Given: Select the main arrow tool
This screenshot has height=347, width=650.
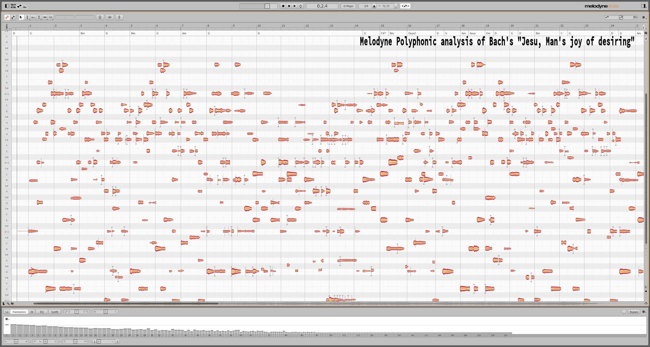Looking at the screenshot, I should 21,17.
